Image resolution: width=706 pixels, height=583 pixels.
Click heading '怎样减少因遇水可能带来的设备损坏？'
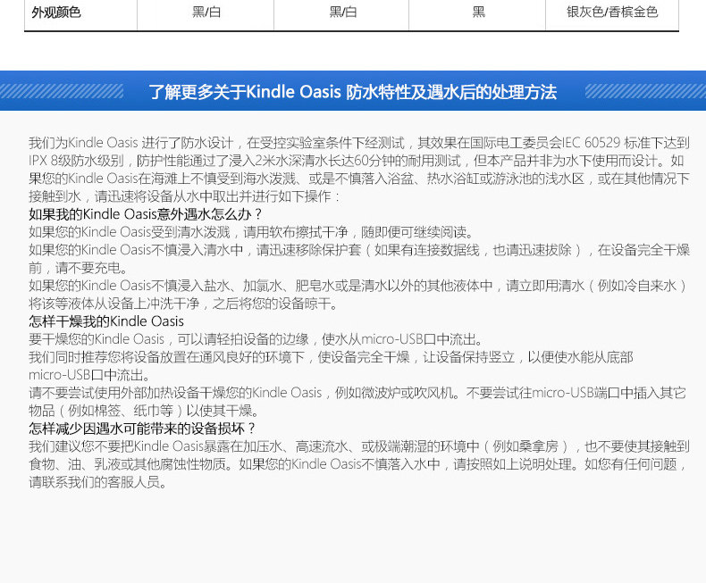click(x=142, y=429)
